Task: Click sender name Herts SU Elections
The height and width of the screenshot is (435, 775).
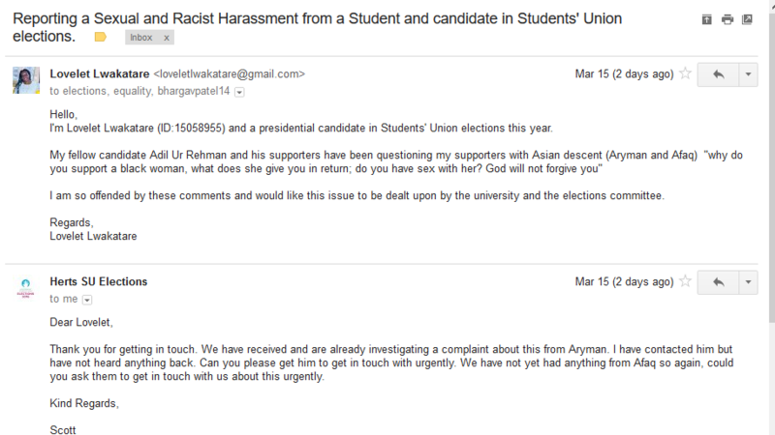Action: [99, 282]
